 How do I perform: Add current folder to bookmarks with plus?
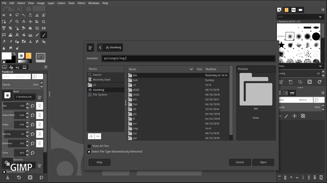(x=91, y=136)
